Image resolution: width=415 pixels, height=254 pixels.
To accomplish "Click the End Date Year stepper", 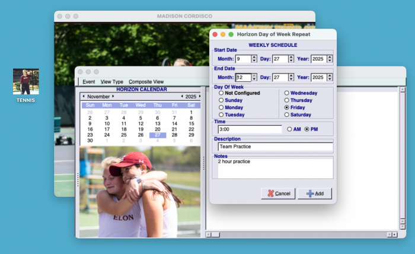I will pos(330,77).
